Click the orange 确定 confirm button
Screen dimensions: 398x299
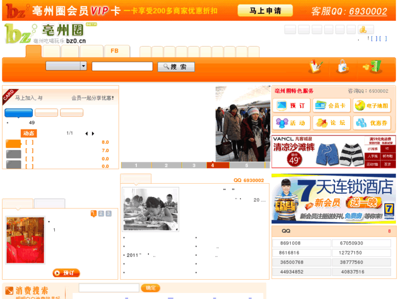click(151, 288)
